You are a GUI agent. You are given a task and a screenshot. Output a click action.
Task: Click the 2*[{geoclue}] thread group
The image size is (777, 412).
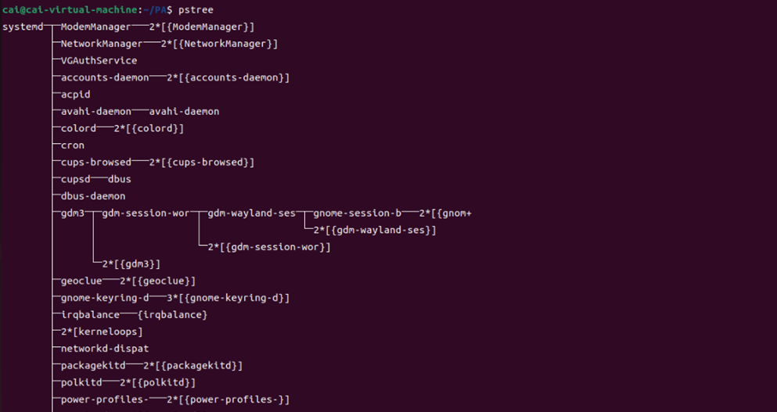(x=158, y=281)
